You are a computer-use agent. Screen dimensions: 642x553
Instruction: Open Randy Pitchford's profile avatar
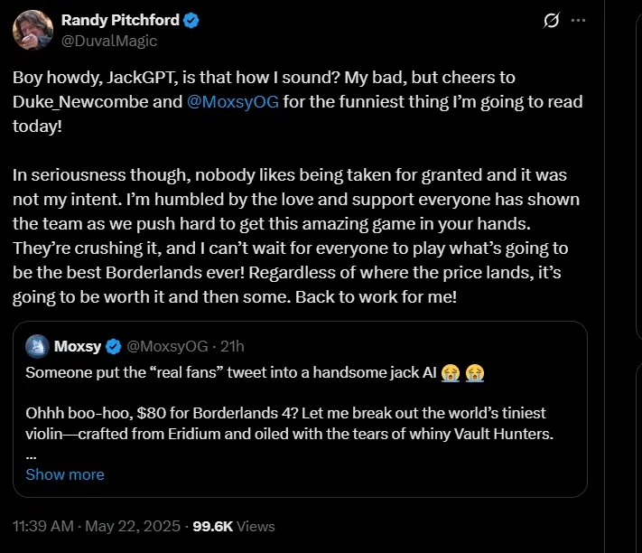click(32, 30)
